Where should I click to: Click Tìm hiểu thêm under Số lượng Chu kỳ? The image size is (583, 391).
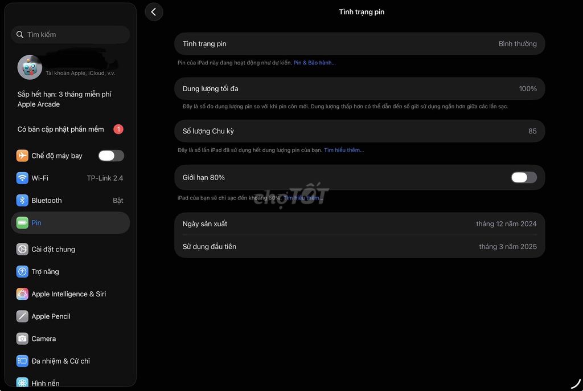(343, 150)
